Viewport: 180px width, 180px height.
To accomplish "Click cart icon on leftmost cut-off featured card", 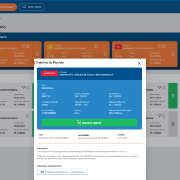I will tap(37, 54).
